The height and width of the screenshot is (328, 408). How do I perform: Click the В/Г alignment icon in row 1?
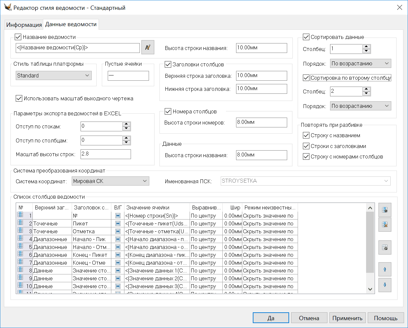click(x=118, y=216)
